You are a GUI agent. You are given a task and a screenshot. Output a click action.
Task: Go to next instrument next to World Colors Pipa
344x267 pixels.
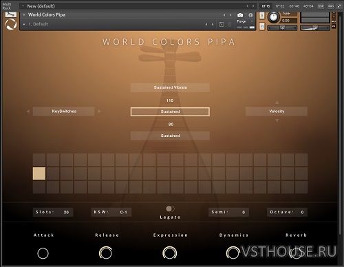230,15
